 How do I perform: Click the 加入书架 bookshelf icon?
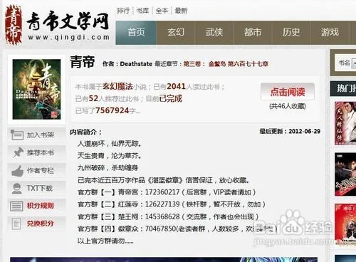(17, 135)
